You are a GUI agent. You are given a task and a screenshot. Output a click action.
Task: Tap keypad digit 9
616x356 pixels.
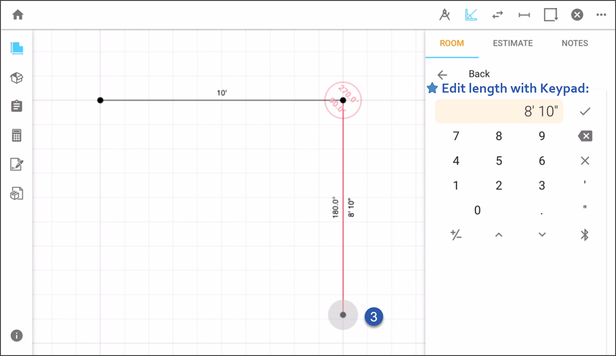pos(542,136)
